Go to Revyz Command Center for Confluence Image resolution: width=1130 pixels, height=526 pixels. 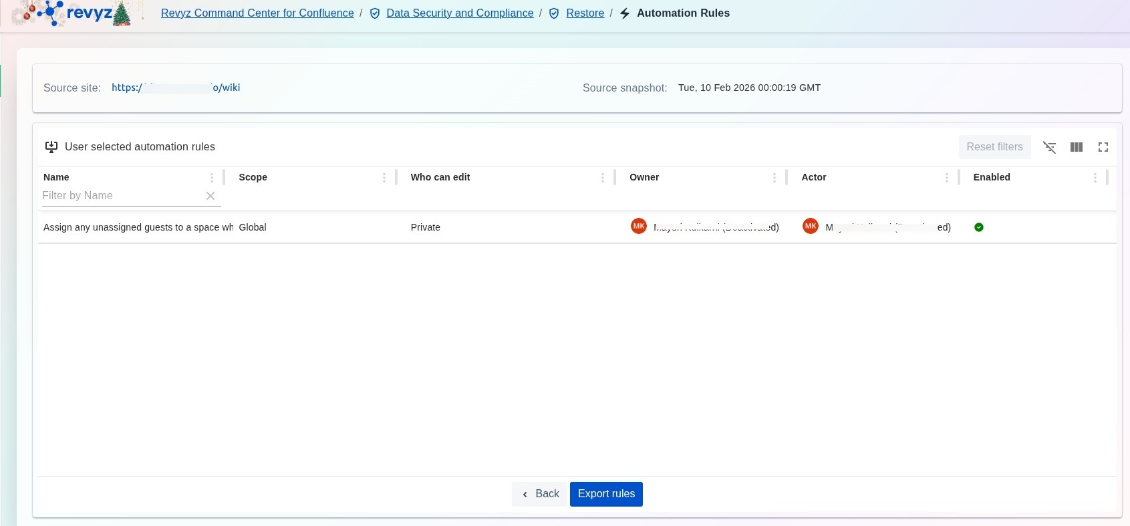pos(257,13)
